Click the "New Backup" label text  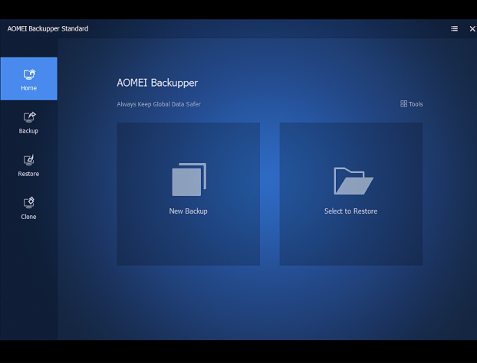[x=188, y=211]
